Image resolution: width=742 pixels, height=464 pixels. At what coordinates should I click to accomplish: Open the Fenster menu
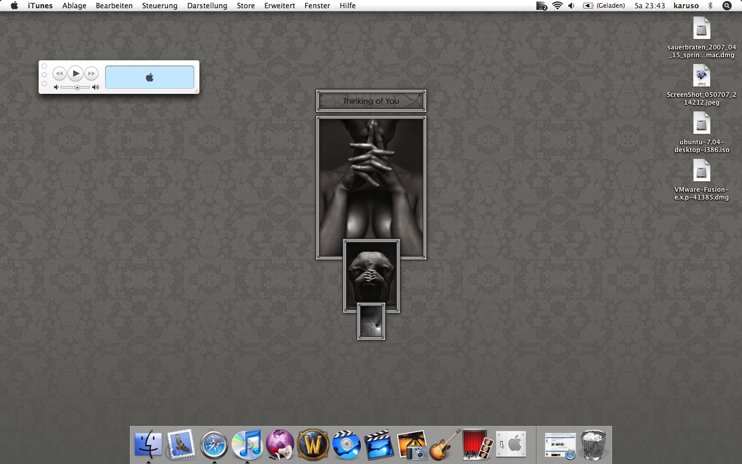coord(317,6)
